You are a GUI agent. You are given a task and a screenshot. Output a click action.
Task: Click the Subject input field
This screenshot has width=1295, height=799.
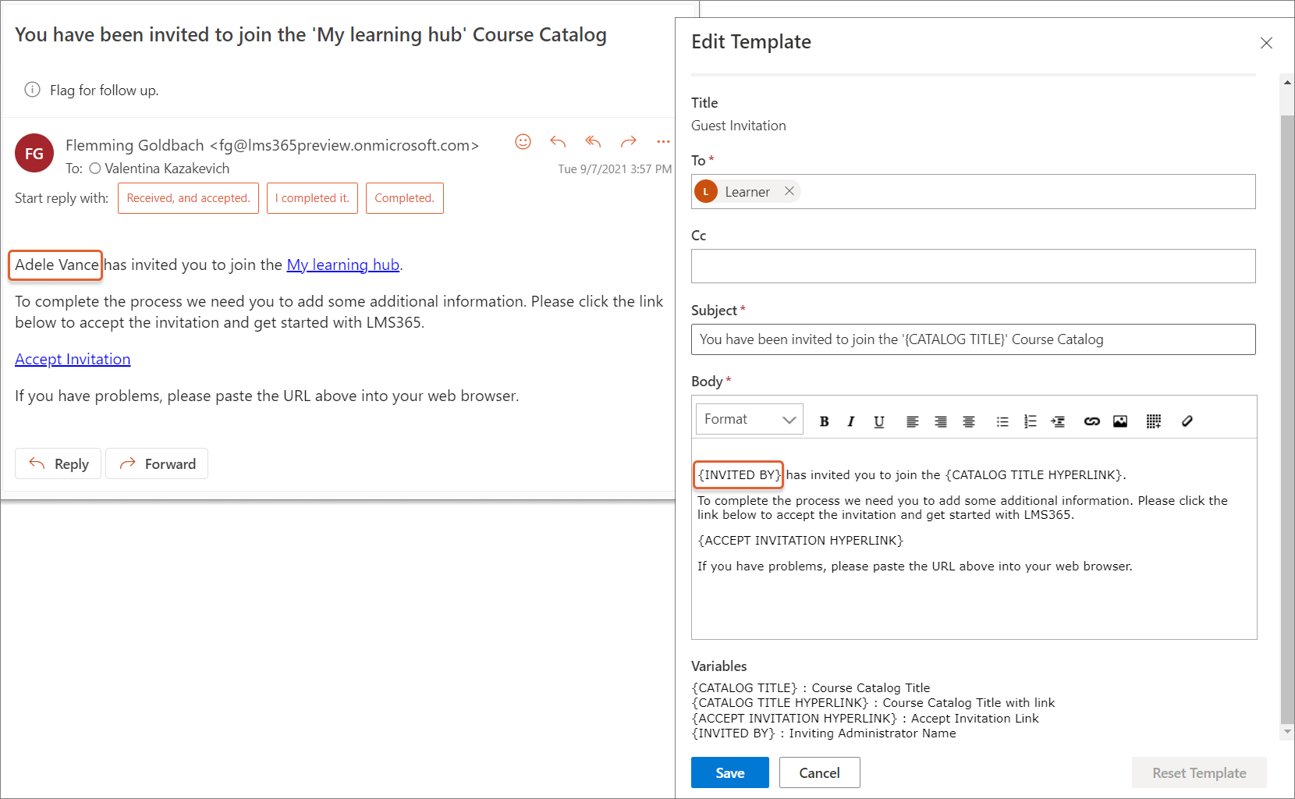pos(973,339)
